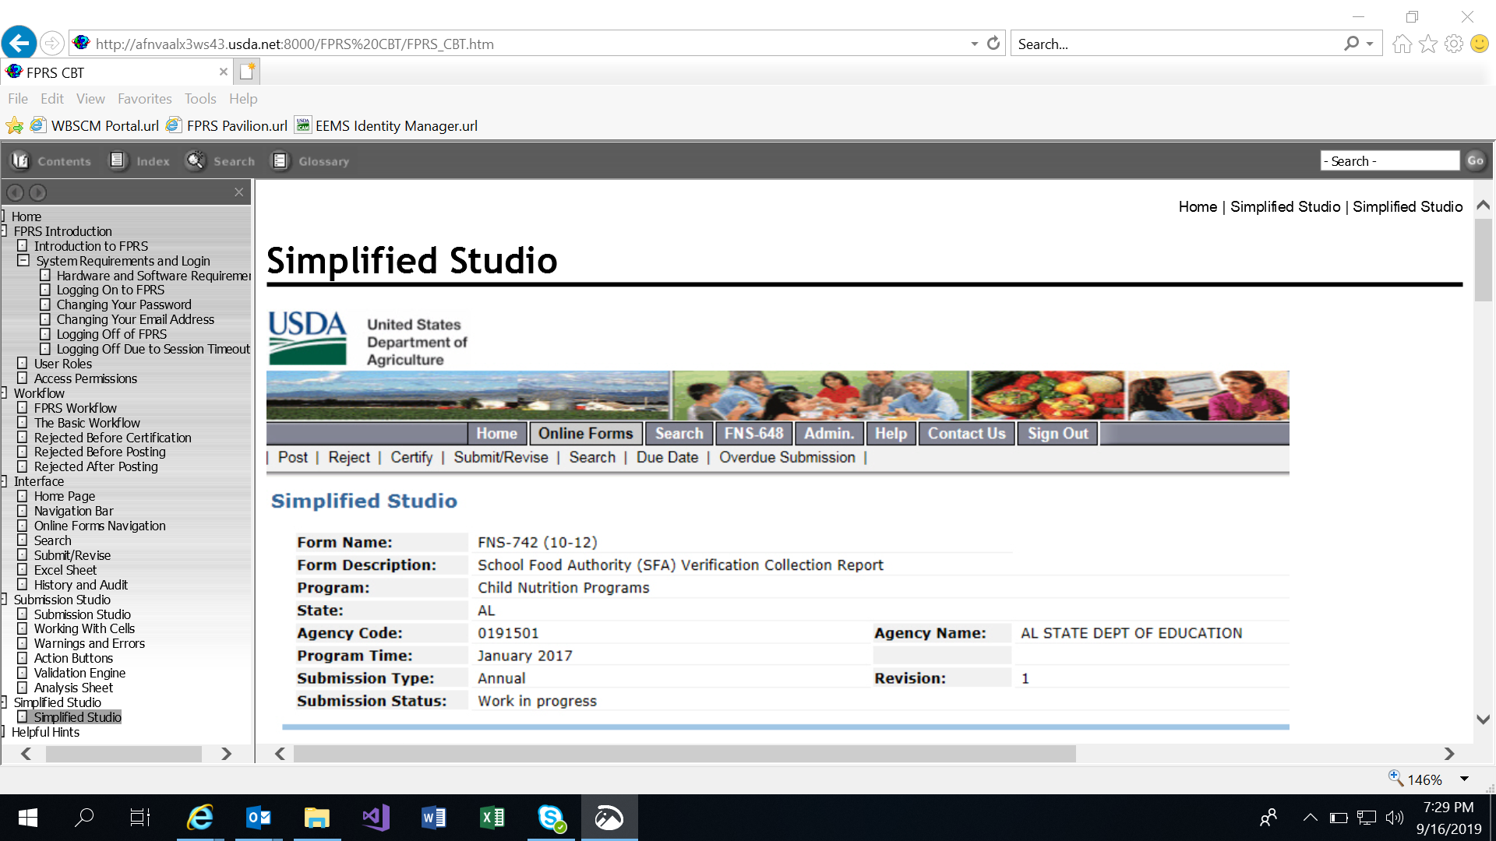Click the browser refresh icon
The height and width of the screenshot is (841, 1496).
tap(993, 44)
